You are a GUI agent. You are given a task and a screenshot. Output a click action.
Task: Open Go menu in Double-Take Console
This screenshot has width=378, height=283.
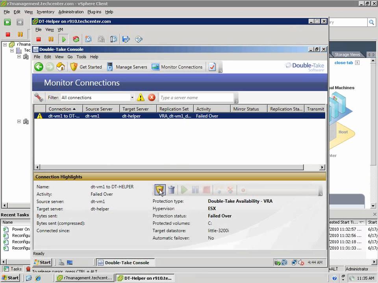point(70,57)
